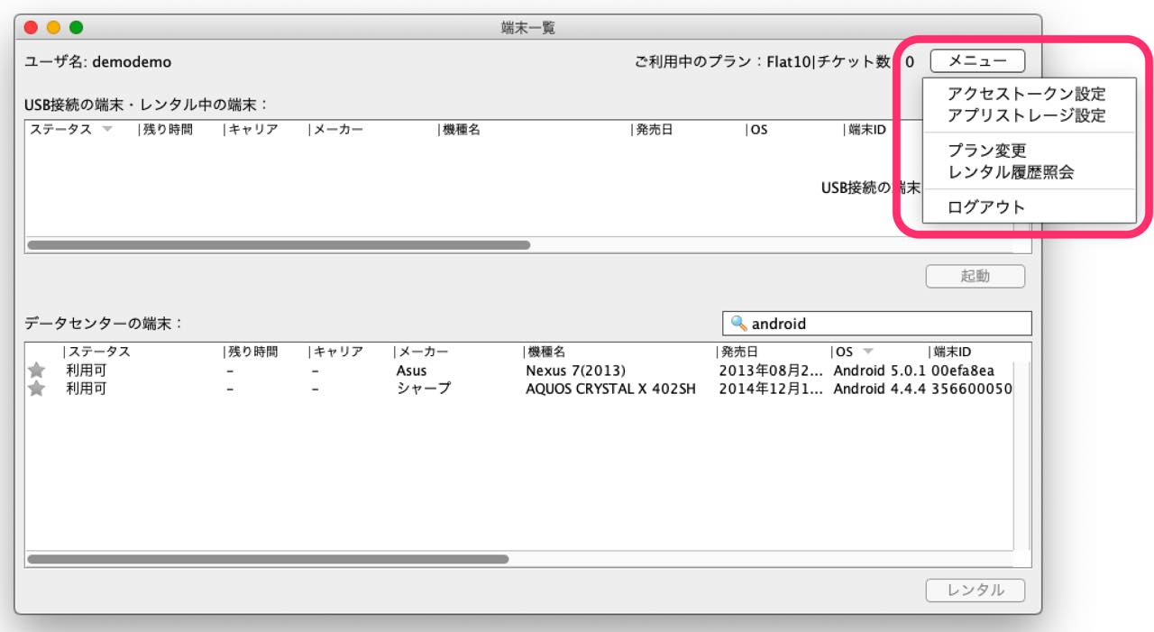Screen dimensions: 1154x632
Task: Sort datacenter table by メーカー header
Action: click(x=423, y=352)
